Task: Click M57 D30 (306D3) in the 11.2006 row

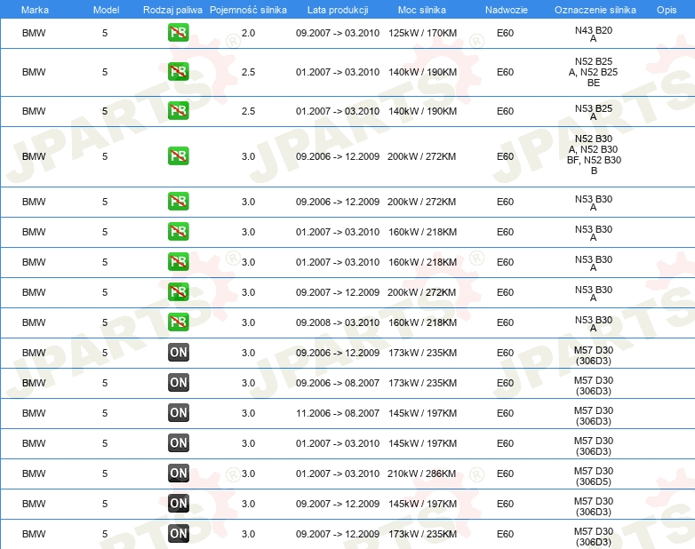Action: pos(594,416)
